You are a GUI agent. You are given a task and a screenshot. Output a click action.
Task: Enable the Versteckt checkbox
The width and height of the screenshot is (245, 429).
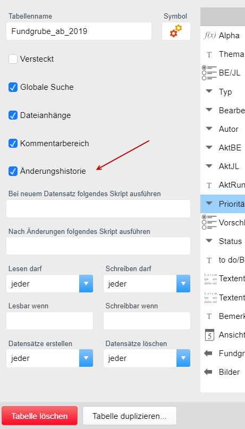coord(13,59)
